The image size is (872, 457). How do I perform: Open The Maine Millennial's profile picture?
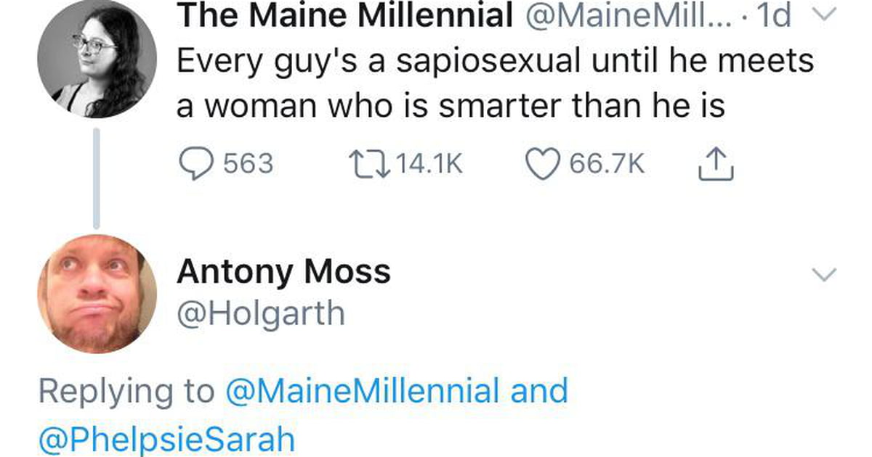pyautogui.click(x=97, y=59)
